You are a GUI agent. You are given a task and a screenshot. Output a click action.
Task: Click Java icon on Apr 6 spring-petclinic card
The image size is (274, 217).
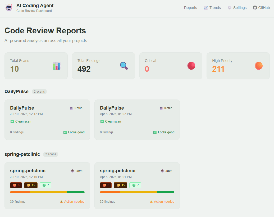[x=162, y=171]
